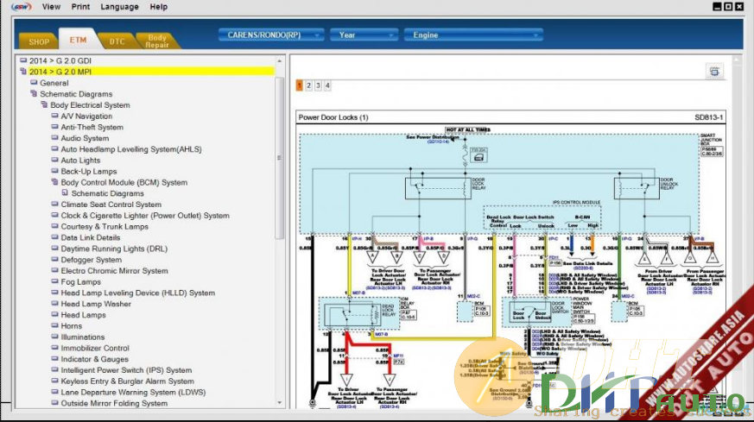Open the View menu
754x422 pixels.
tap(51, 7)
